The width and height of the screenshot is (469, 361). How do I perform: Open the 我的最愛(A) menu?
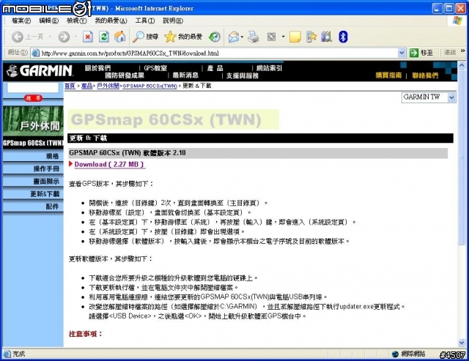111,21
